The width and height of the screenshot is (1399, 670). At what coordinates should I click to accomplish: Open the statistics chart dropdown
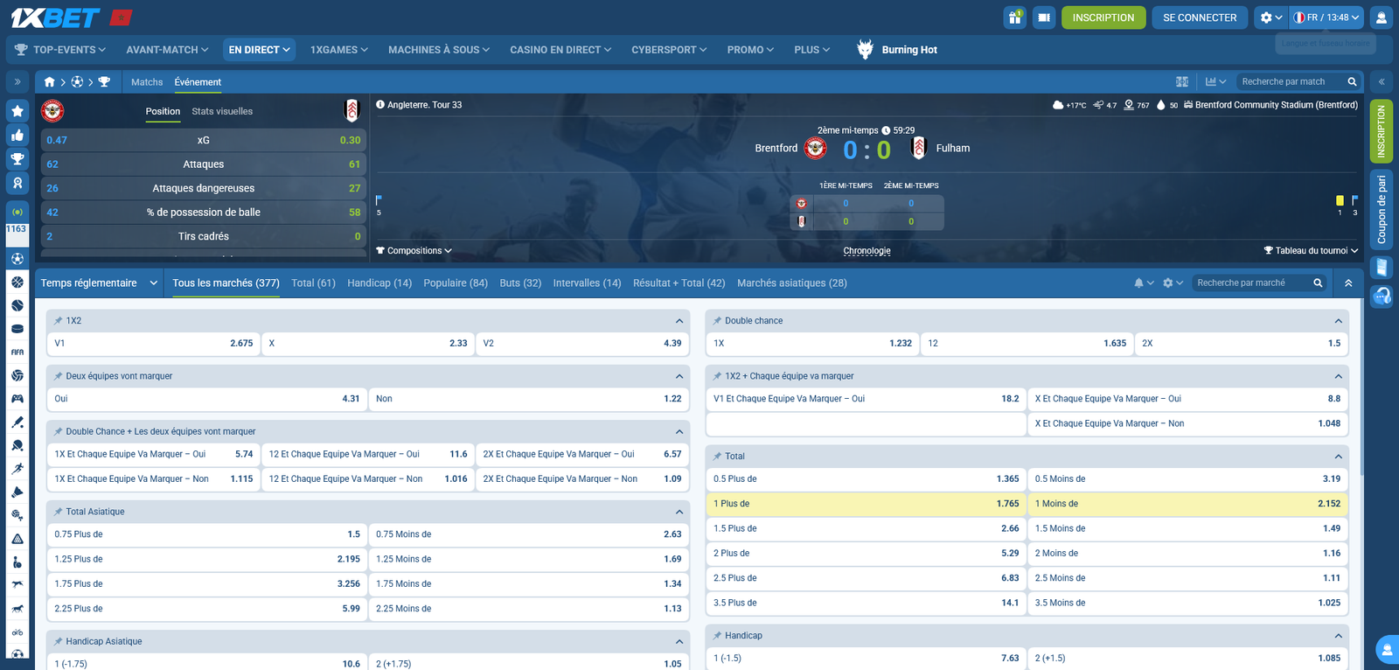[1215, 81]
